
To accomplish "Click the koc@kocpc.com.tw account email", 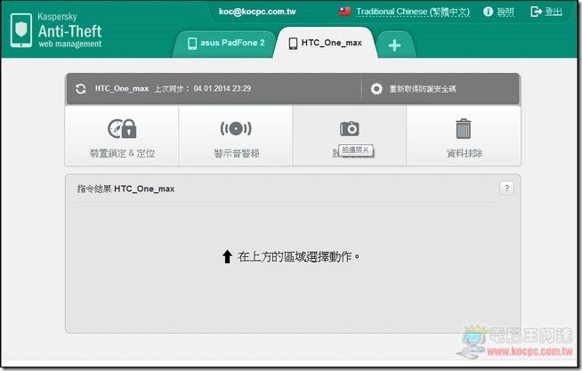I will pos(257,12).
